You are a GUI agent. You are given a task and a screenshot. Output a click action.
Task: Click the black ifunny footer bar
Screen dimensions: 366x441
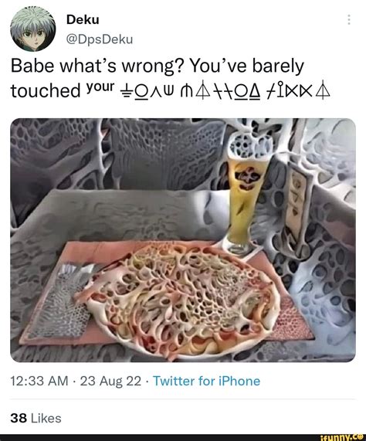click(x=183, y=437)
